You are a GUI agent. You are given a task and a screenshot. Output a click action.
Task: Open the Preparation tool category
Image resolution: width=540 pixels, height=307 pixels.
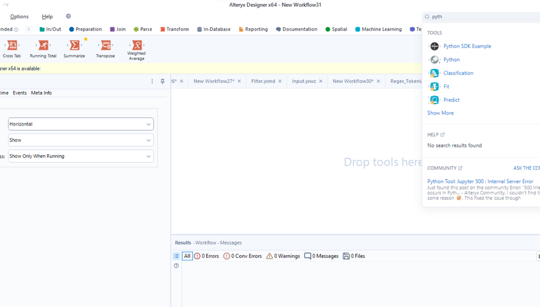(85, 29)
